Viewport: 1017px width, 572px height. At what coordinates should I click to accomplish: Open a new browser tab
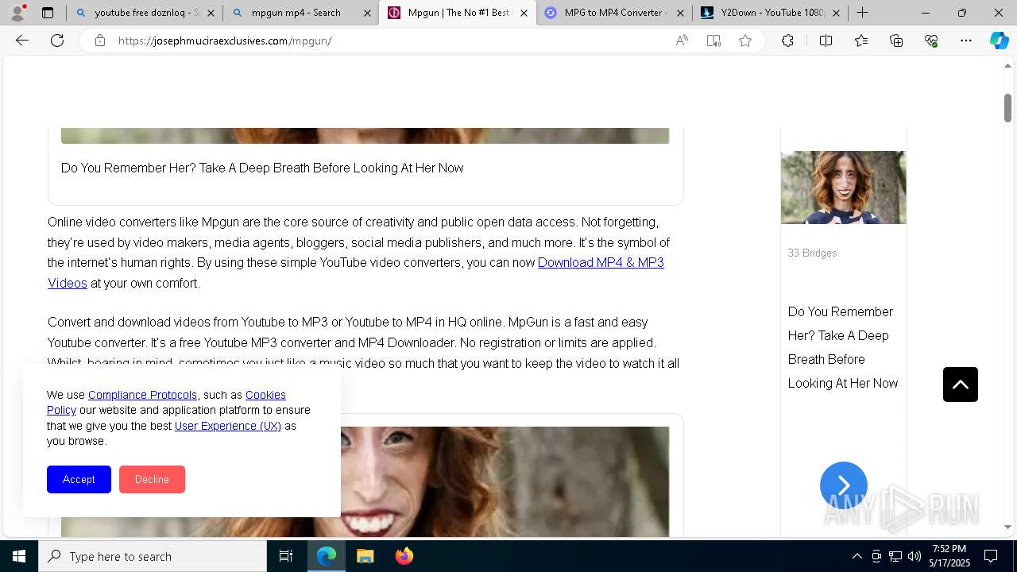tap(863, 13)
